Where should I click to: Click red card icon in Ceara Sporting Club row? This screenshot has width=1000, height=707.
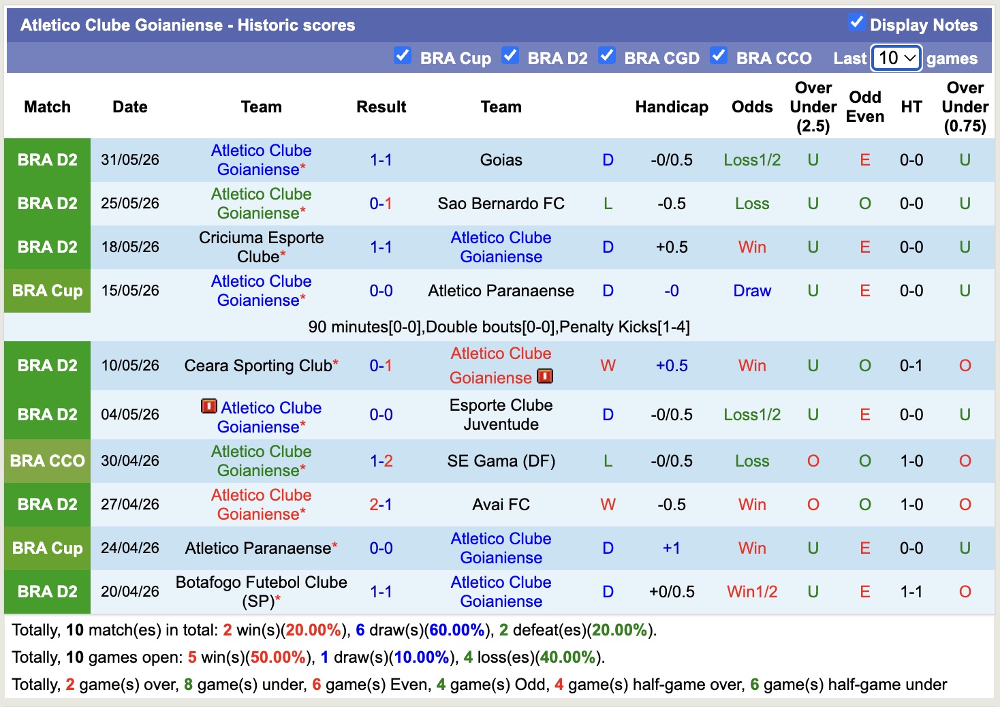coord(545,376)
